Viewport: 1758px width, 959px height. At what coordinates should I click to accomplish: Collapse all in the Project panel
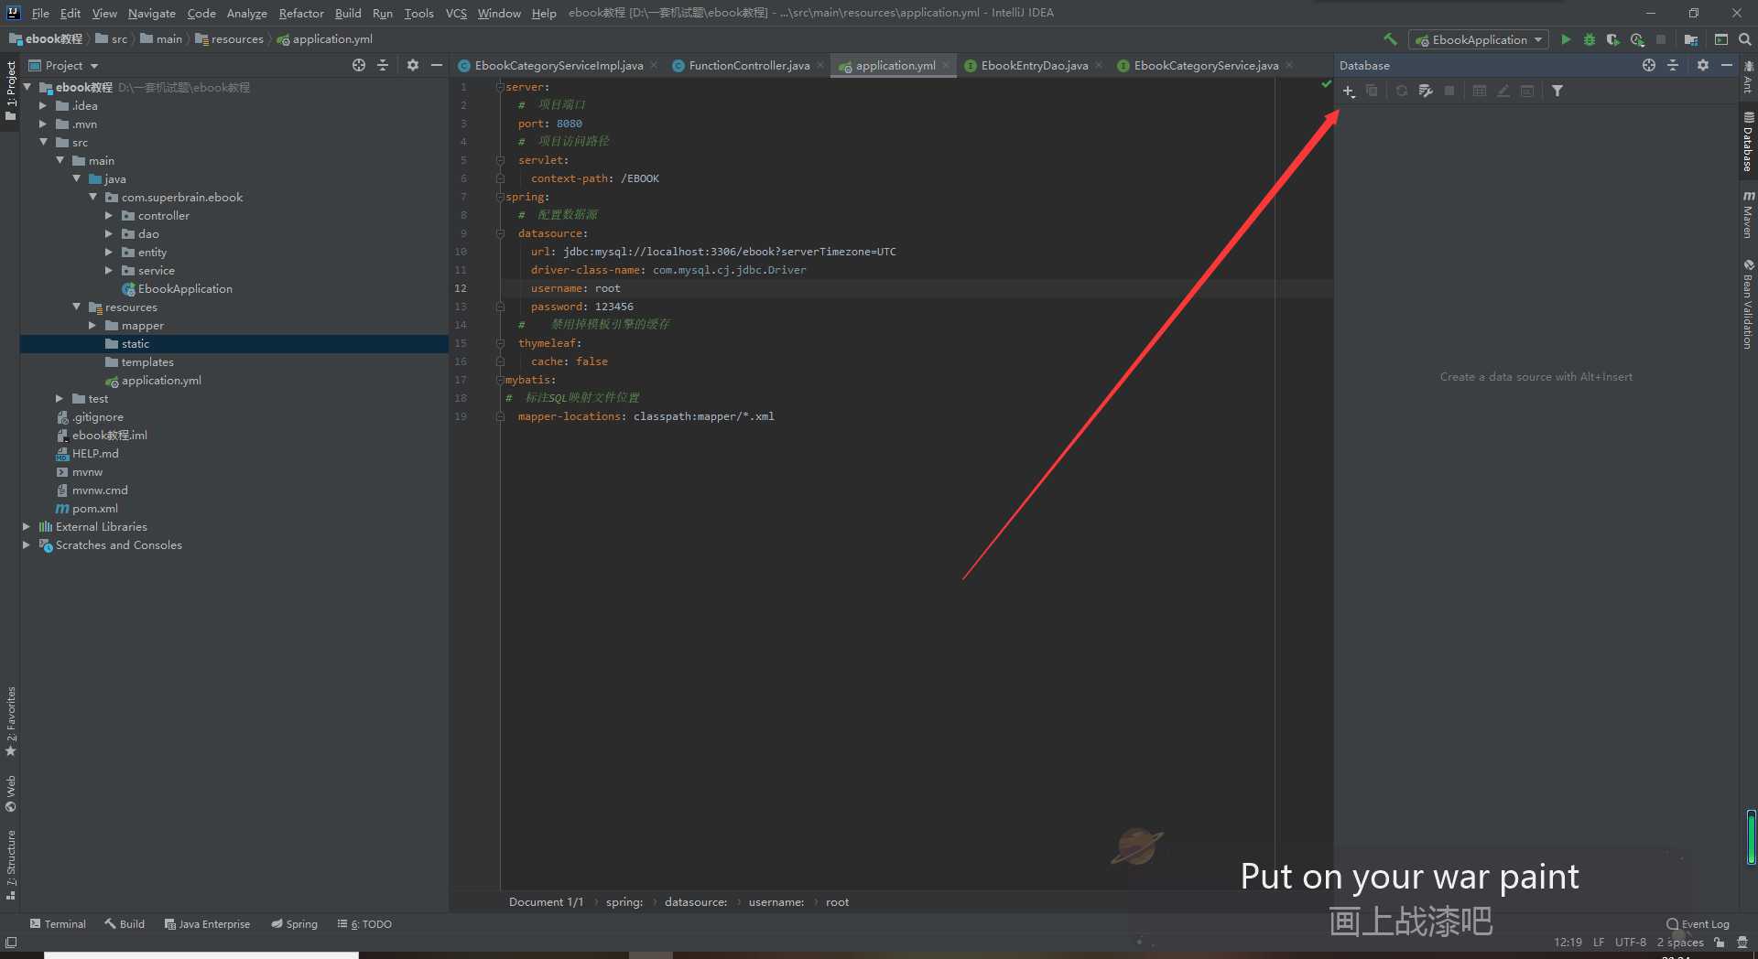pos(383,65)
